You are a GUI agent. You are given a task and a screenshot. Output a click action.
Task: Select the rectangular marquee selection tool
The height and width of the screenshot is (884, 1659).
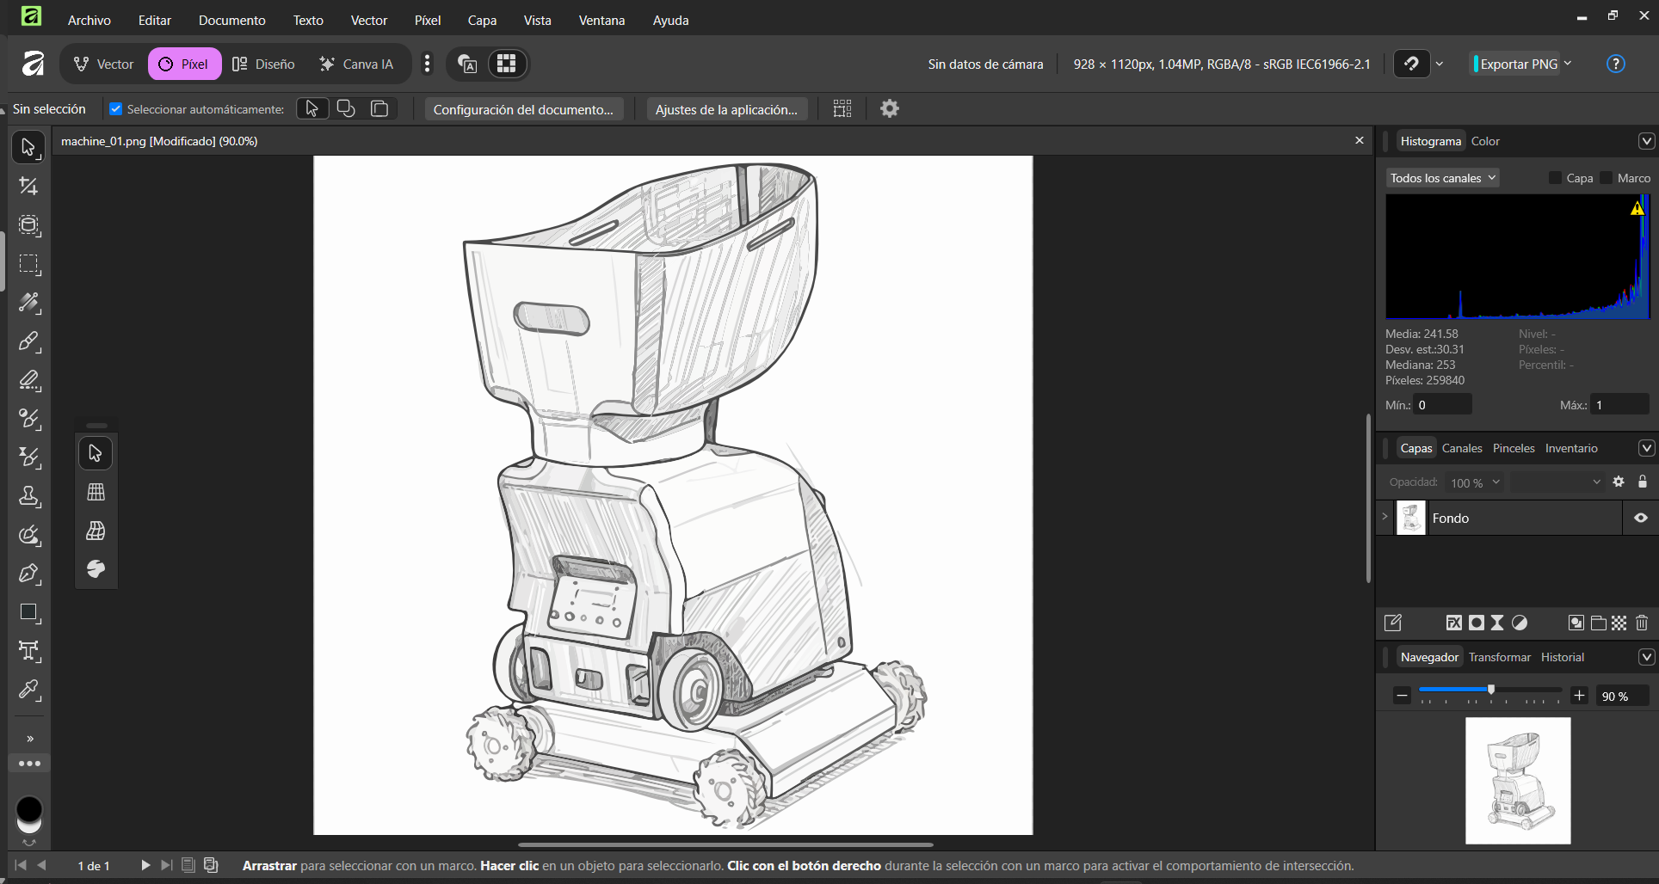pos(28,265)
